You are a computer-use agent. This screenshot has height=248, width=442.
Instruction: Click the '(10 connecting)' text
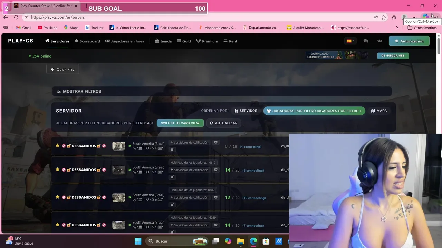(x=254, y=198)
